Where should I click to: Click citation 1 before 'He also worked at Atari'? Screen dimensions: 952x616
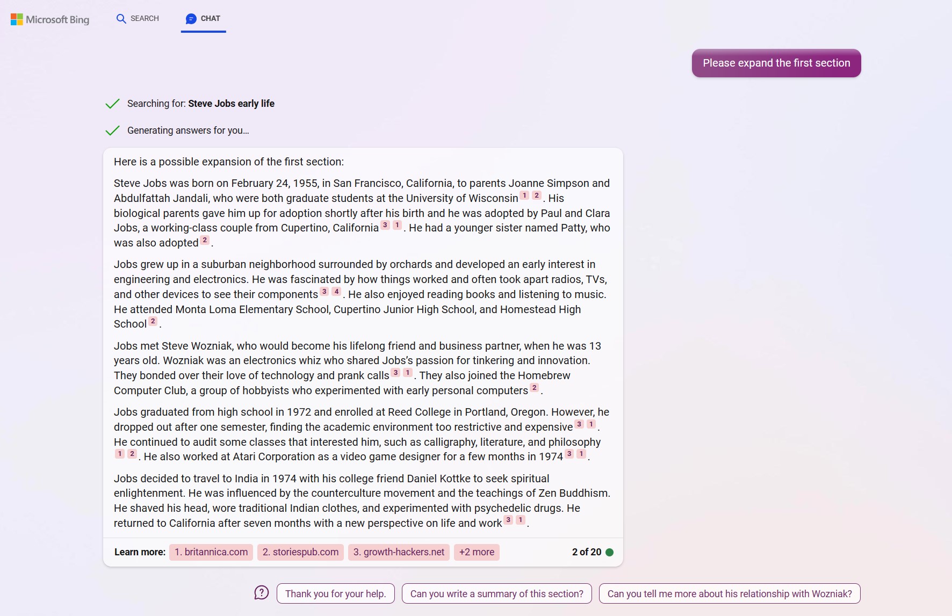coord(120,454)
